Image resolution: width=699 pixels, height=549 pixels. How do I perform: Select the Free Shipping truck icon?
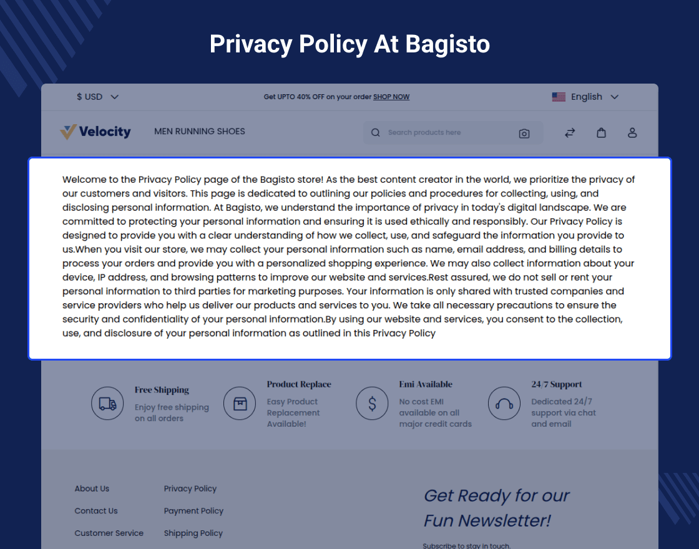(x=107, y=404)
